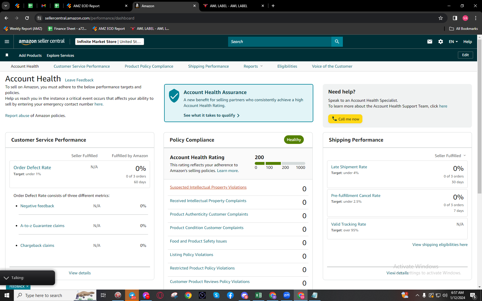
Task: Reload the page with the refresh icon
Action: [x=27, y=18]
